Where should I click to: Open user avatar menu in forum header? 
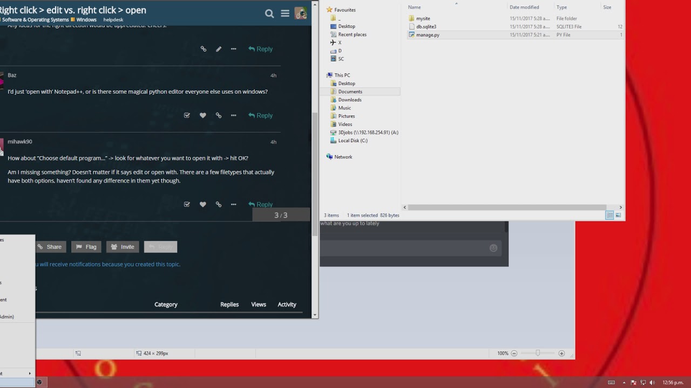click(301, 13)
